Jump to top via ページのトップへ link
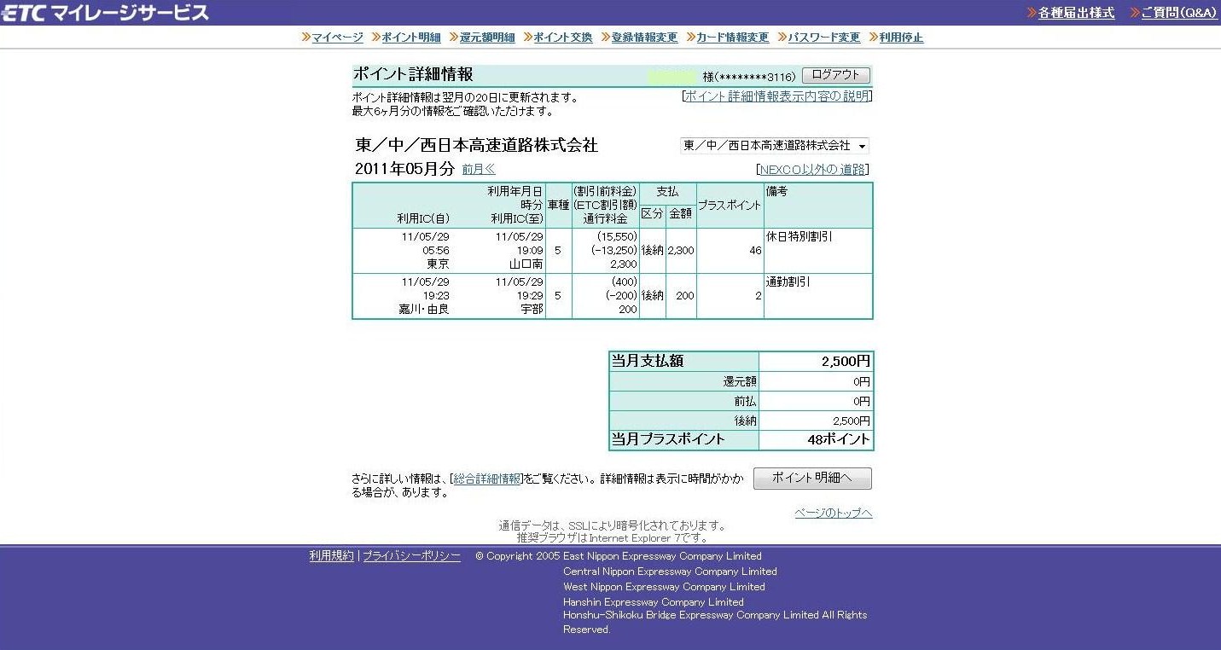This screenshot has width=1221, height=650. [834, 513]
